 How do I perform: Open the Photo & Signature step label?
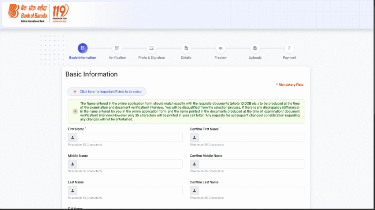point(152,58)
